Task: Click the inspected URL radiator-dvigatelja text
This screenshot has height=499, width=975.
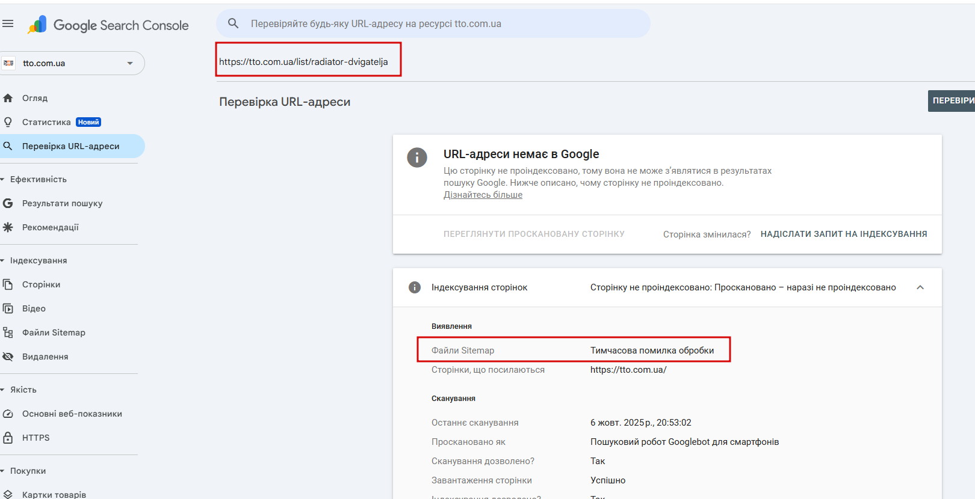Action: point(303,61)
